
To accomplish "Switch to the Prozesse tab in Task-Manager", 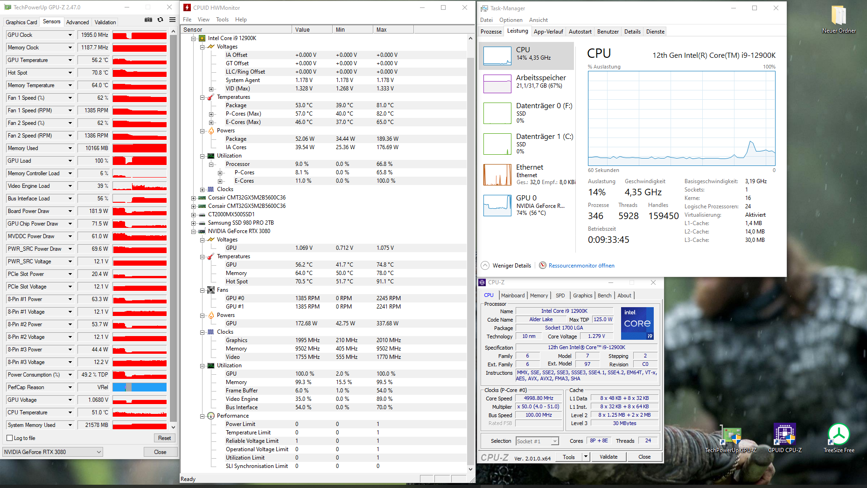I will point(491,32).
